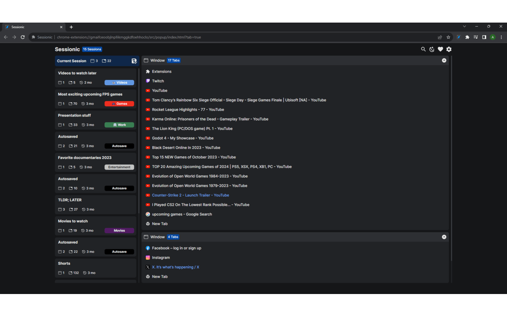Click the X favicon in tab list
The image size is (507, 317).
[148, 267]
